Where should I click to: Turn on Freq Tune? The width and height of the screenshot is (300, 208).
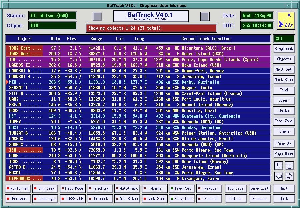click(x=181, y=199)
